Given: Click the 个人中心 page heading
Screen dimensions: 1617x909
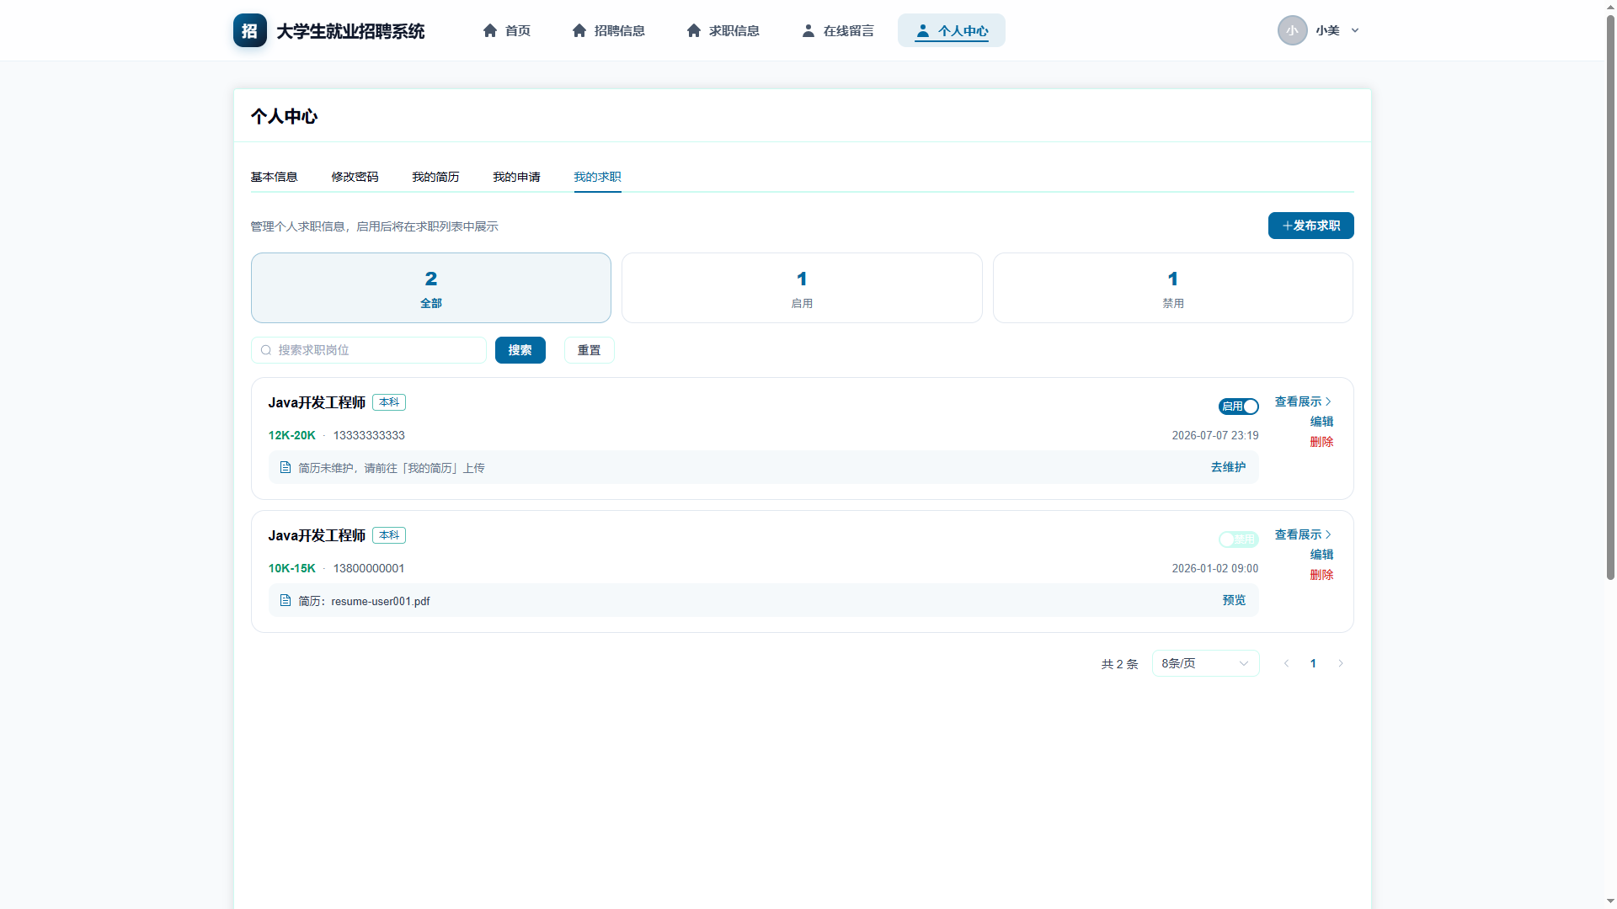Looking at the screenshot, I should (x=284, y=116).
